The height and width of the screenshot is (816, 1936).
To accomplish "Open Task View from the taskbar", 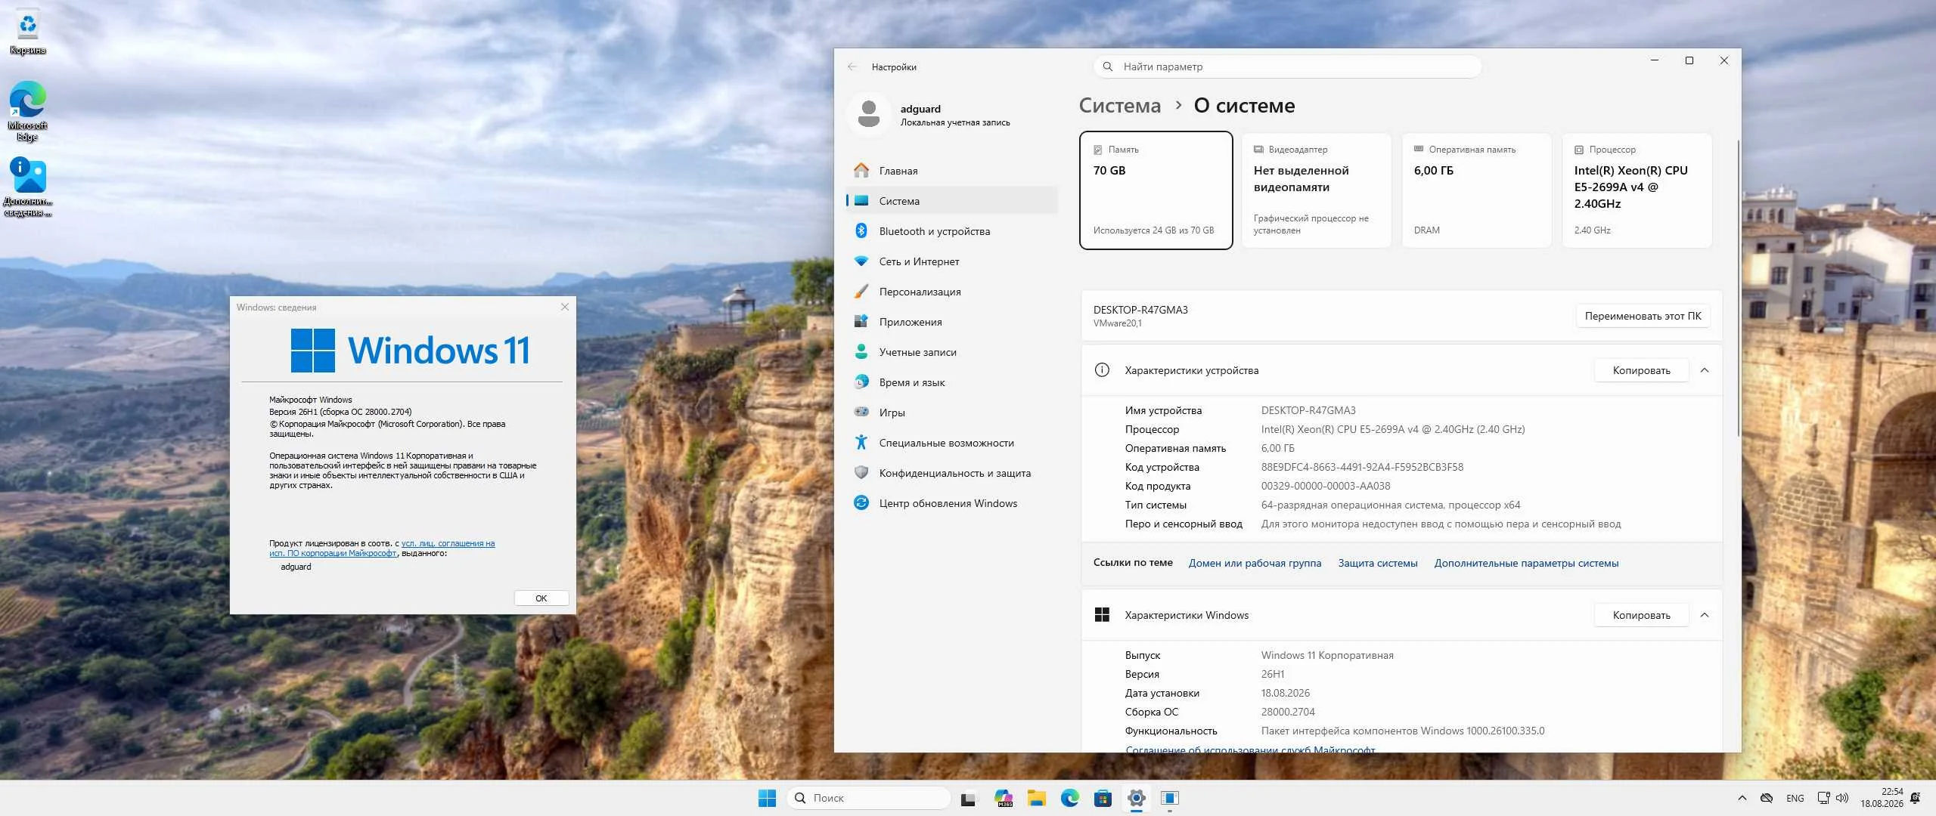I will [968, 798].
